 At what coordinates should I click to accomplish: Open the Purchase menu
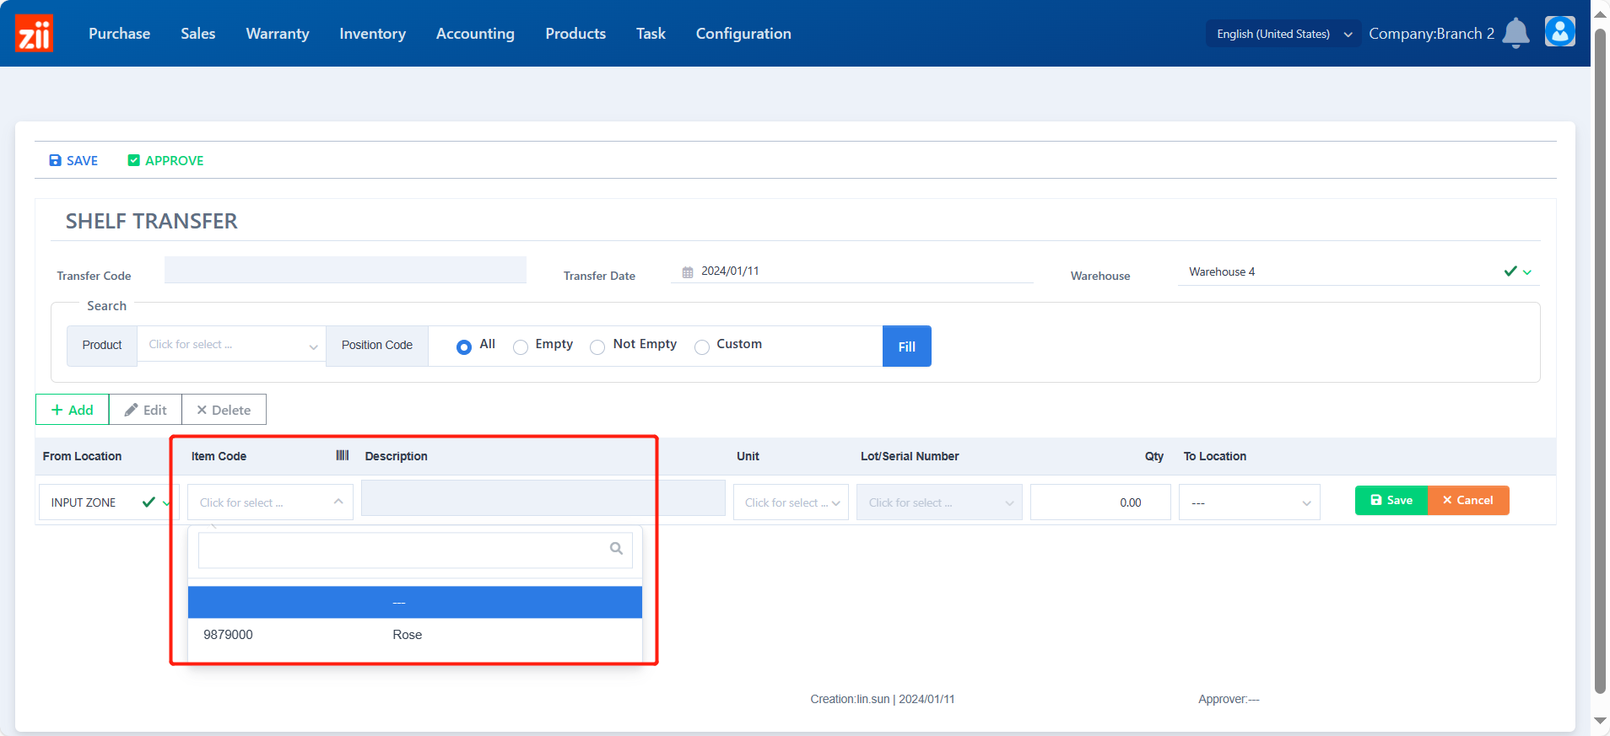point(119,34)
